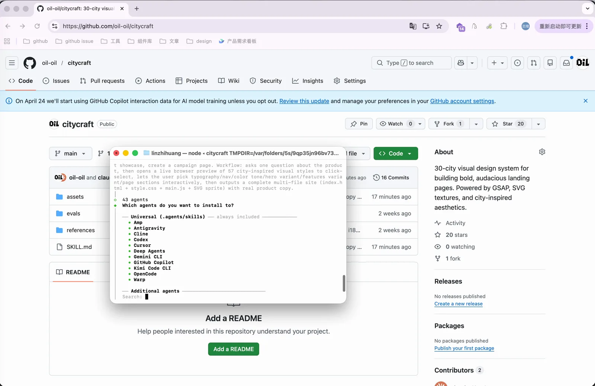Open the evals folder
Image resolution: width=595 pixels, height=386 pixels.
73,213
